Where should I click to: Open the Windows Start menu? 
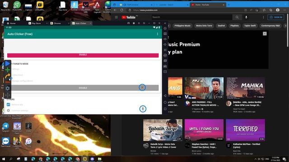tap(3, 159)
